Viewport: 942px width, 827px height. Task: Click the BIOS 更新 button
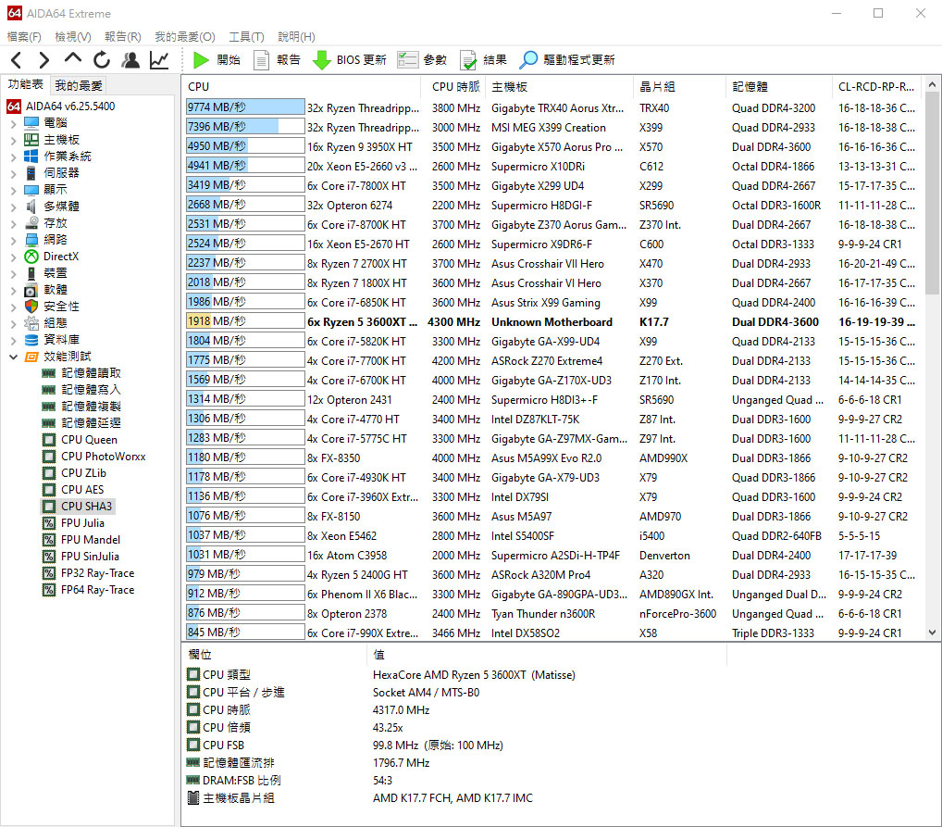(x=350, y=60)
